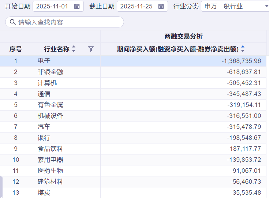Click the 截止日期 label
The height and width of the screenshot is (198, 269).
tap(102, 6)
